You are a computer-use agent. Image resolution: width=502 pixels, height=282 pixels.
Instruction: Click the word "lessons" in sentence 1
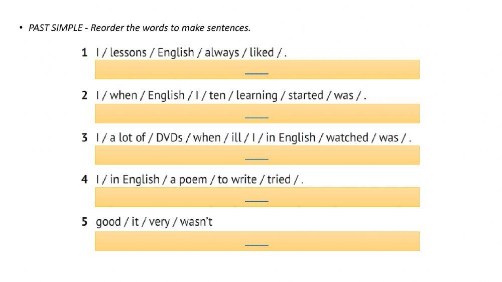click(128, 53)
